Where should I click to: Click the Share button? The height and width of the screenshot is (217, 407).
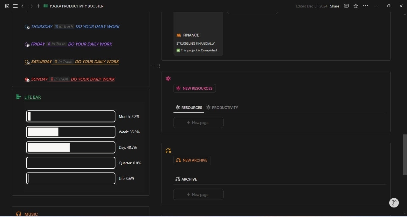(x=334, y=6)
